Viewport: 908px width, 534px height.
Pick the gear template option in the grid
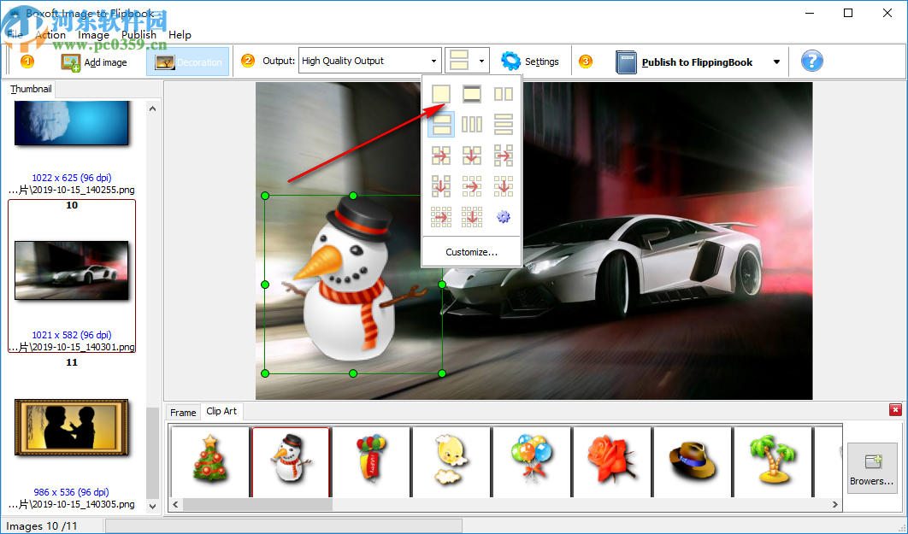(x=503, y=216)
